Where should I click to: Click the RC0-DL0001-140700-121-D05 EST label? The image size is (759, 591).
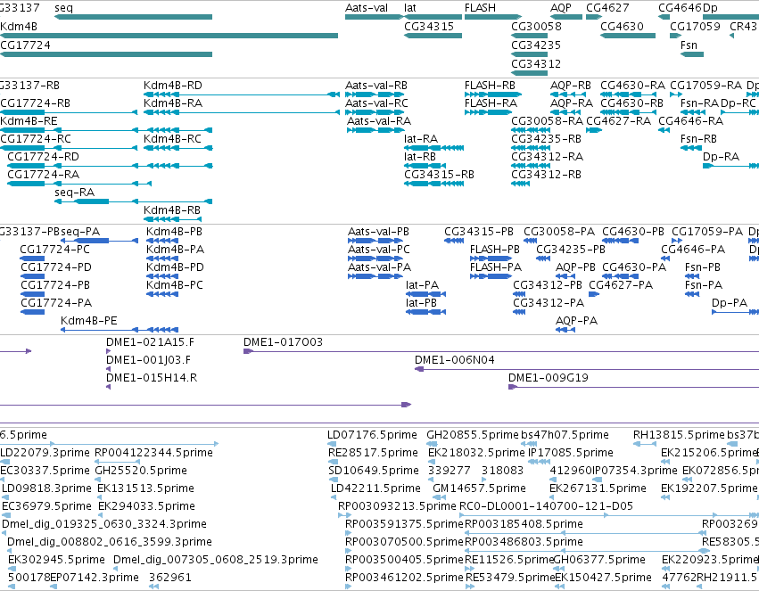point(546,506)
